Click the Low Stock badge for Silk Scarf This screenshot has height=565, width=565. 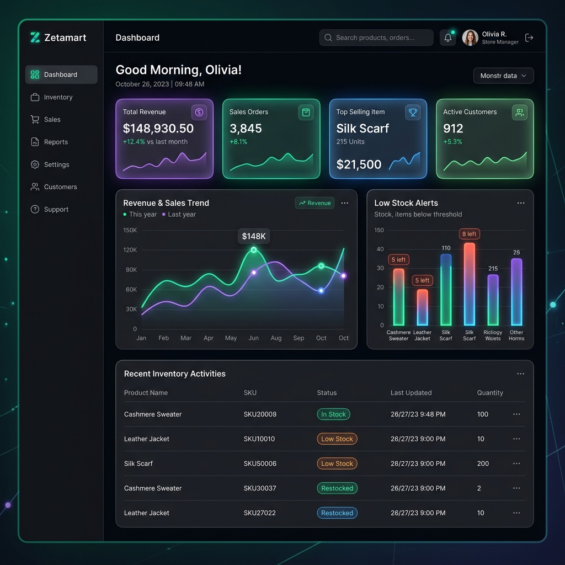337,463
